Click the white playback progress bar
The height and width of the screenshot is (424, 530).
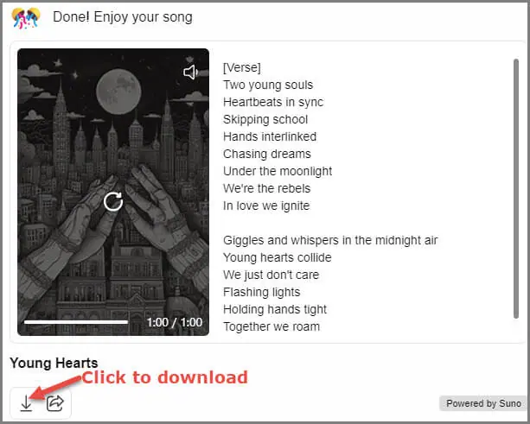(76, 322)
